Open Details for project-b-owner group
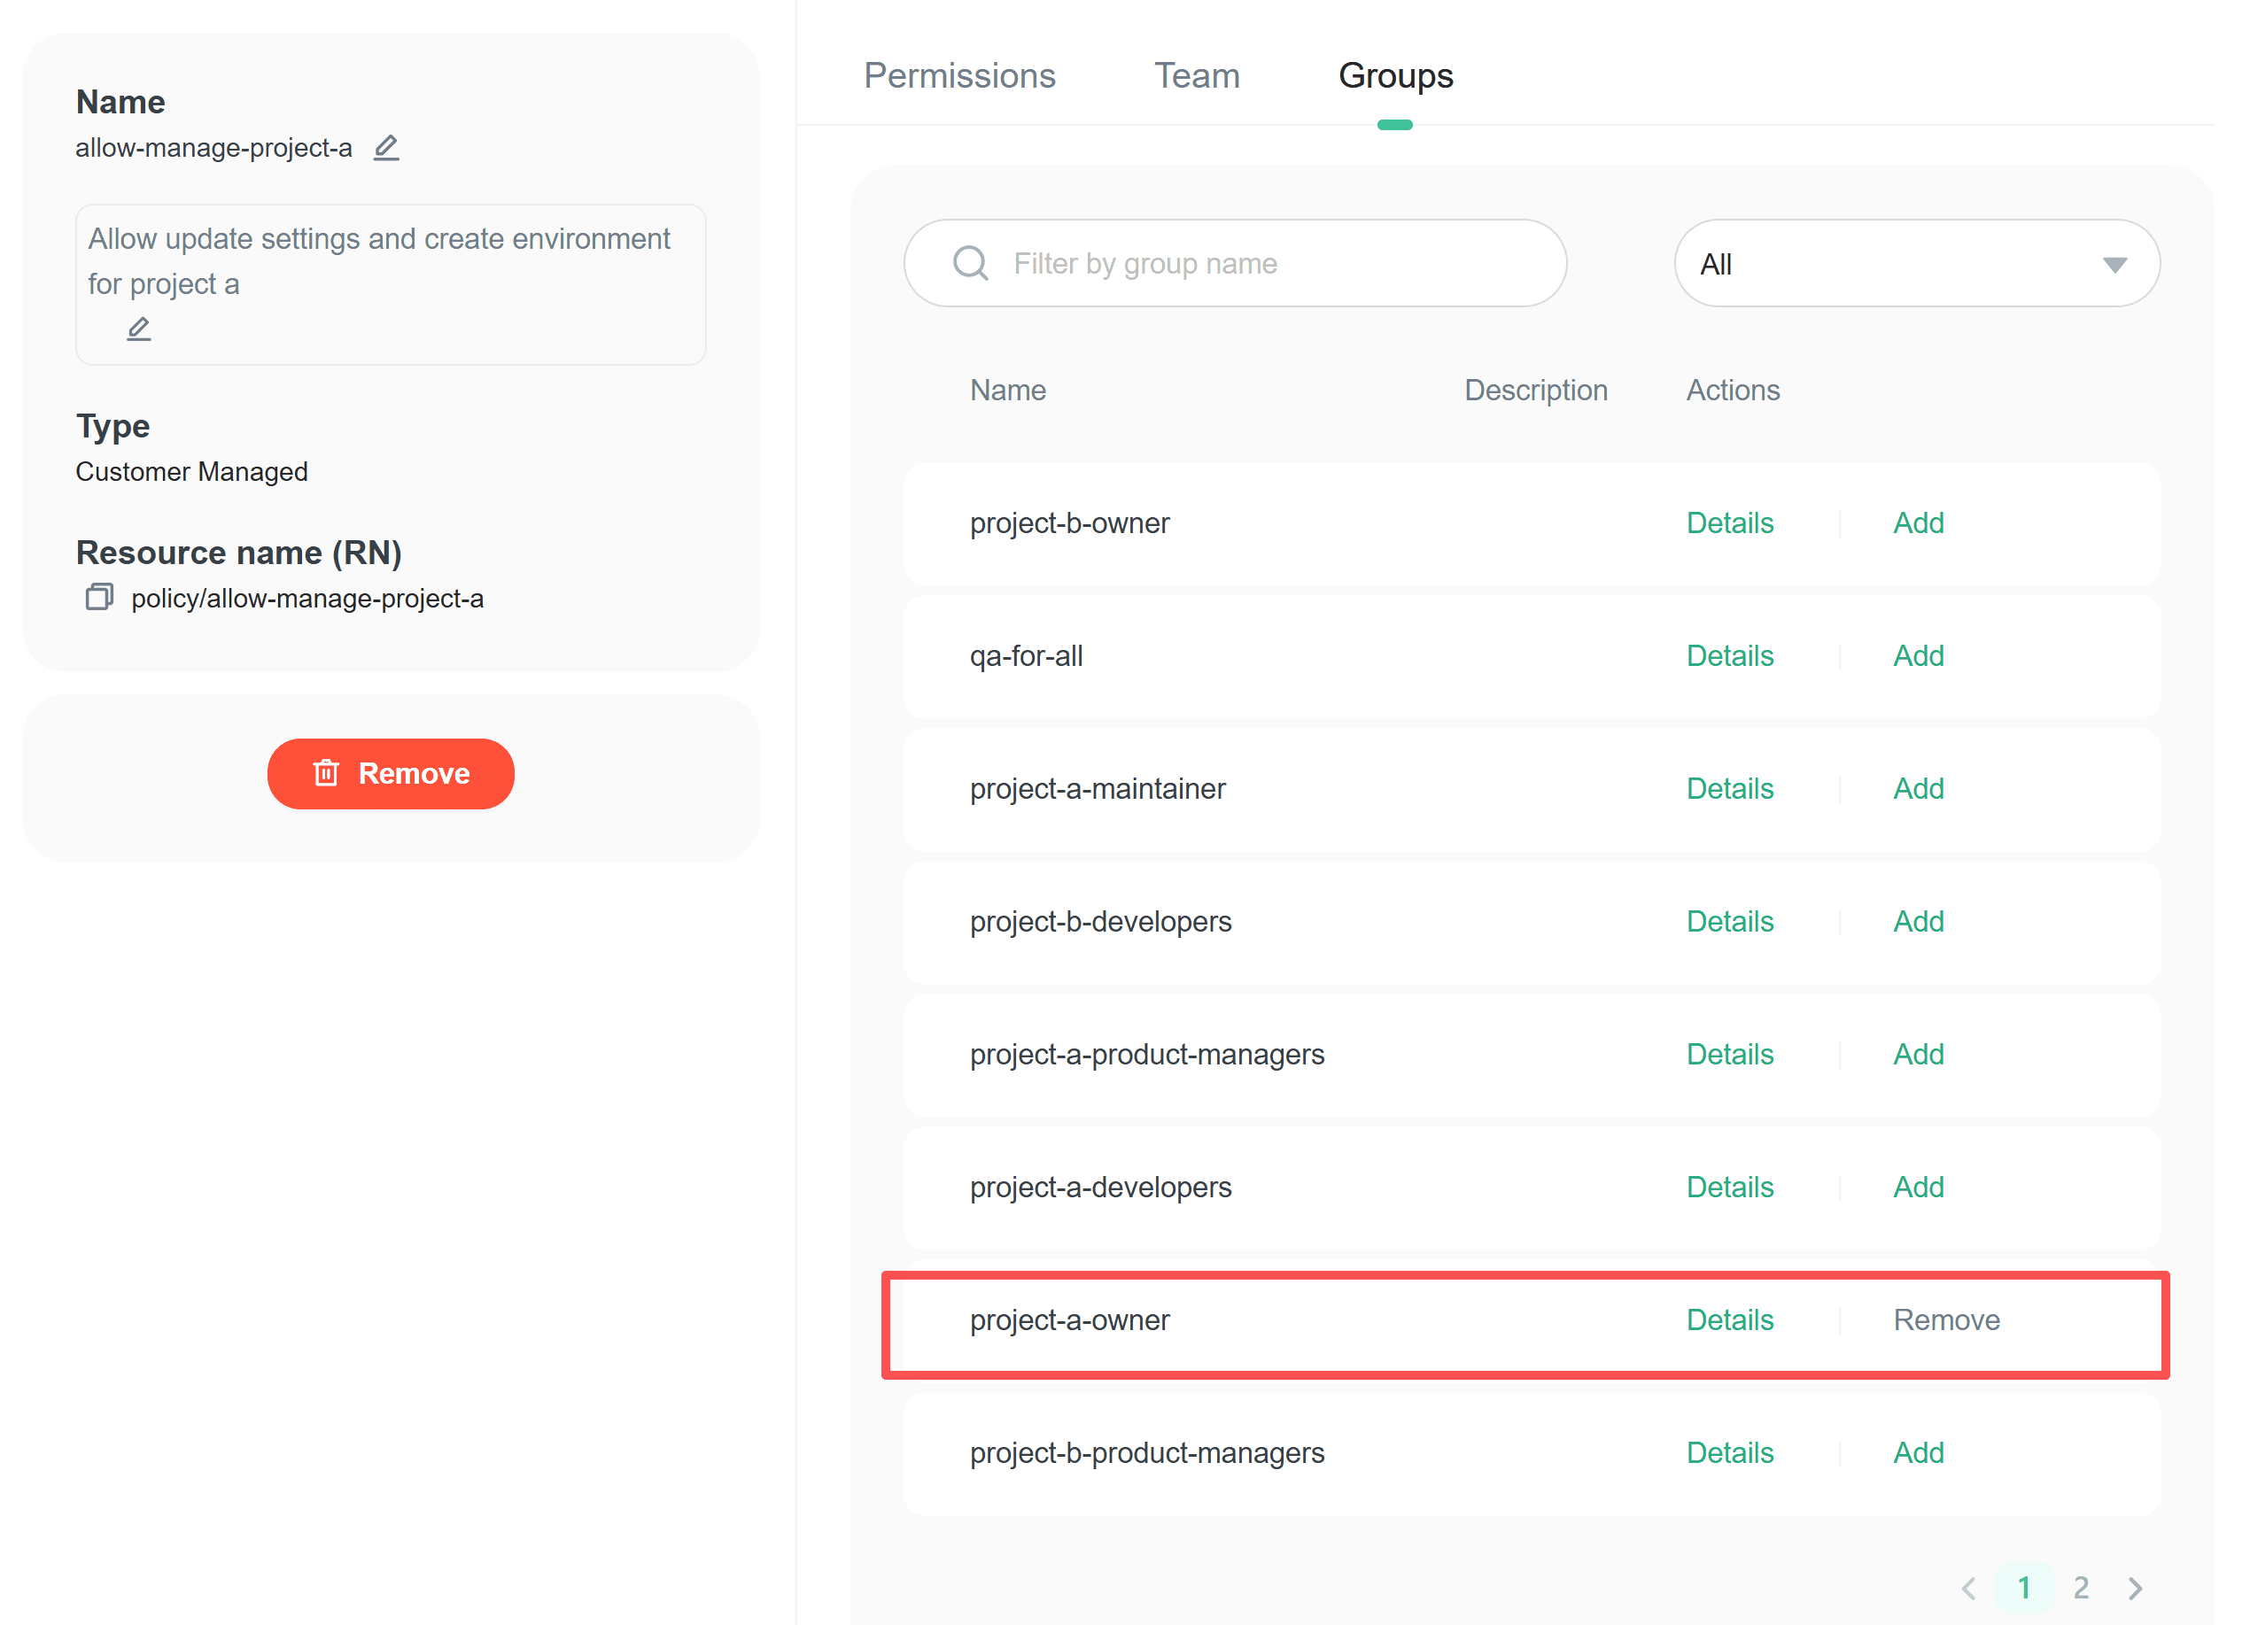 (x=1729, y=522)
